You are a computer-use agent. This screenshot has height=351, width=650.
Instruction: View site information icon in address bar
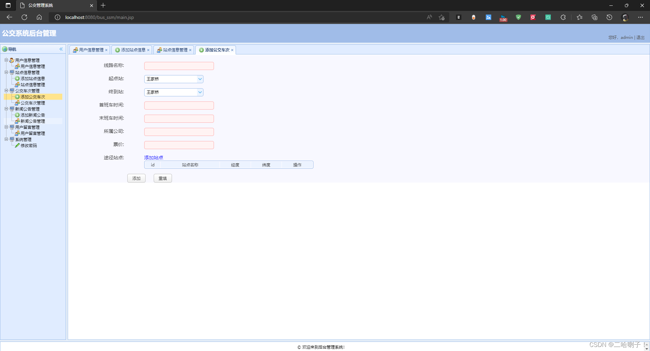tap(58, 17)
